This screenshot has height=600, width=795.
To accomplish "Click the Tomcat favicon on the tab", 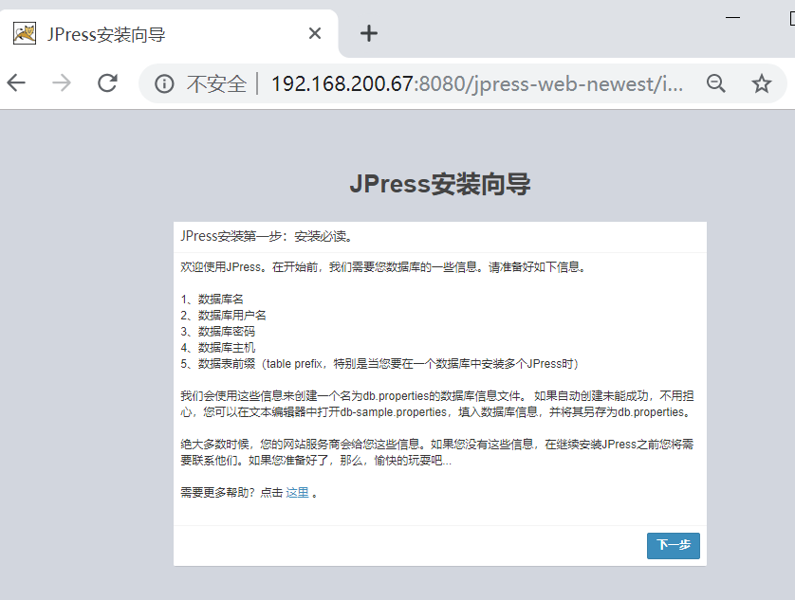I will (25, 34).
